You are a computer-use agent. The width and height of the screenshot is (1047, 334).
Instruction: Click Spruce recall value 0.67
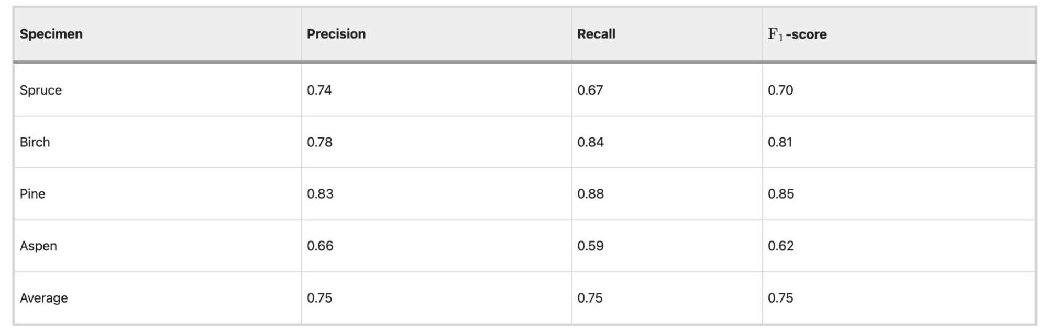[x=590, y=90]
